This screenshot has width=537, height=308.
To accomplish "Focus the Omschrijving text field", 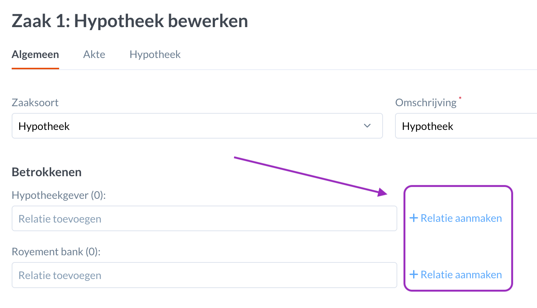I will (x=467, y=126).
